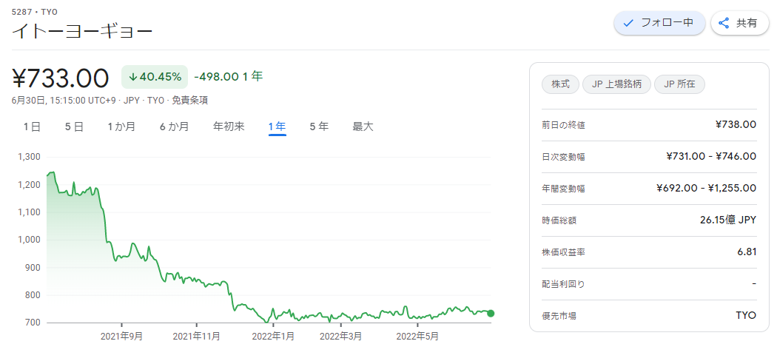Click the timestamp 6月30日, 15:15:00 UTC+9
The height and width of the screenshot is (344, 777).
click(64, 101)
